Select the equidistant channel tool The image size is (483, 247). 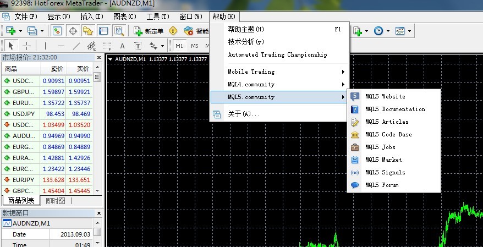click(91, 46)
